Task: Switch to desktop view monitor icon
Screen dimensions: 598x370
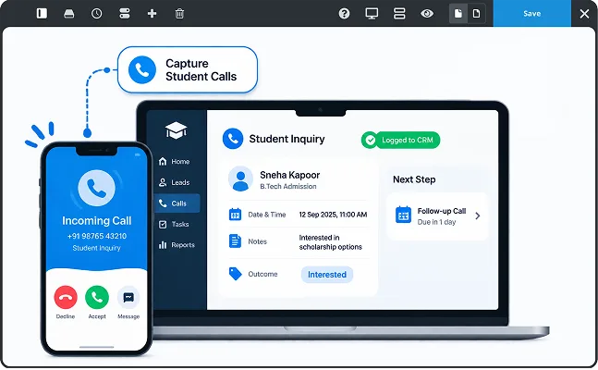Action: (372, 13)
